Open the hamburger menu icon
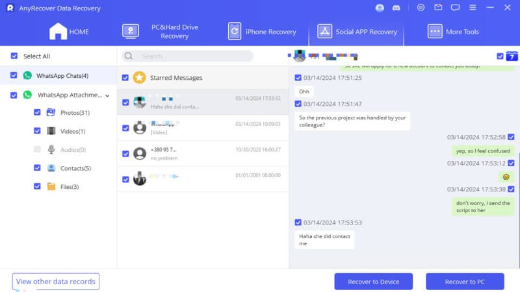Screen dimensions: 520x292 coord(473,7)
